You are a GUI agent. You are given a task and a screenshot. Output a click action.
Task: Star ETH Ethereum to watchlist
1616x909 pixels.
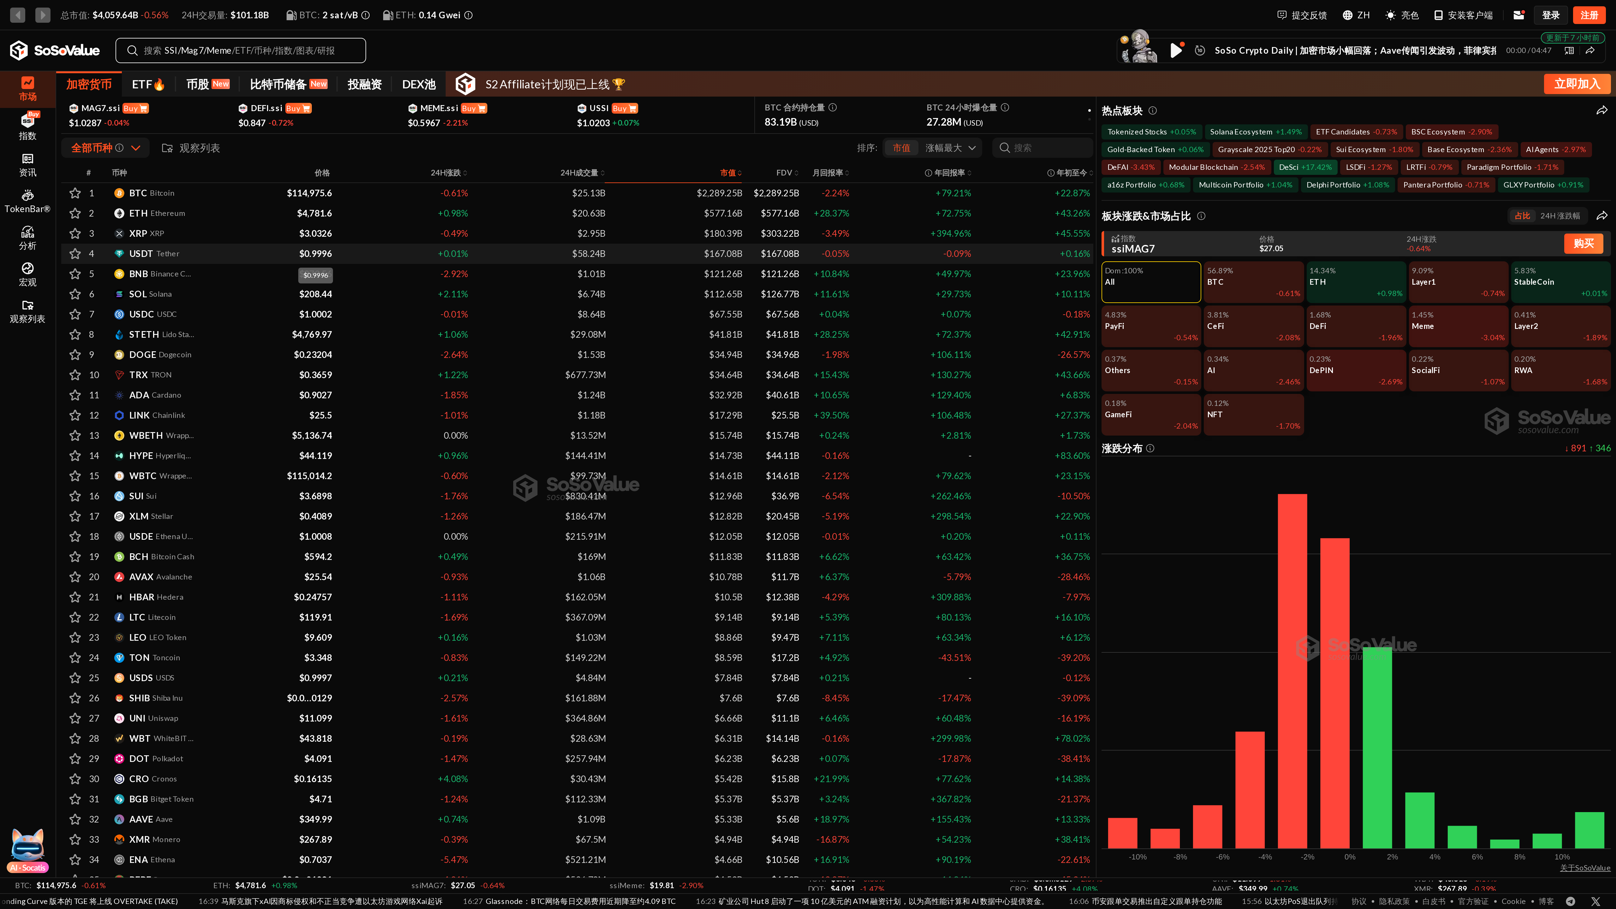point(75,213)
